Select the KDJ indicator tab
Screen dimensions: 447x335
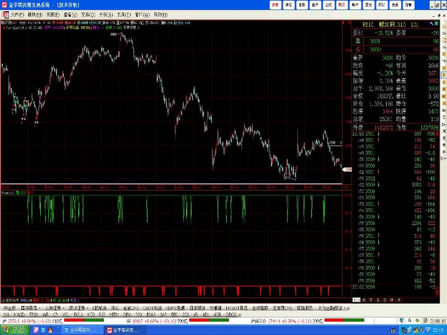[x=91, y=314]
